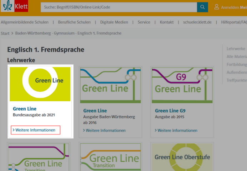This screenshot has height=171, width=247.
Task: Open the Service menu item
Action: pos(144,22)
